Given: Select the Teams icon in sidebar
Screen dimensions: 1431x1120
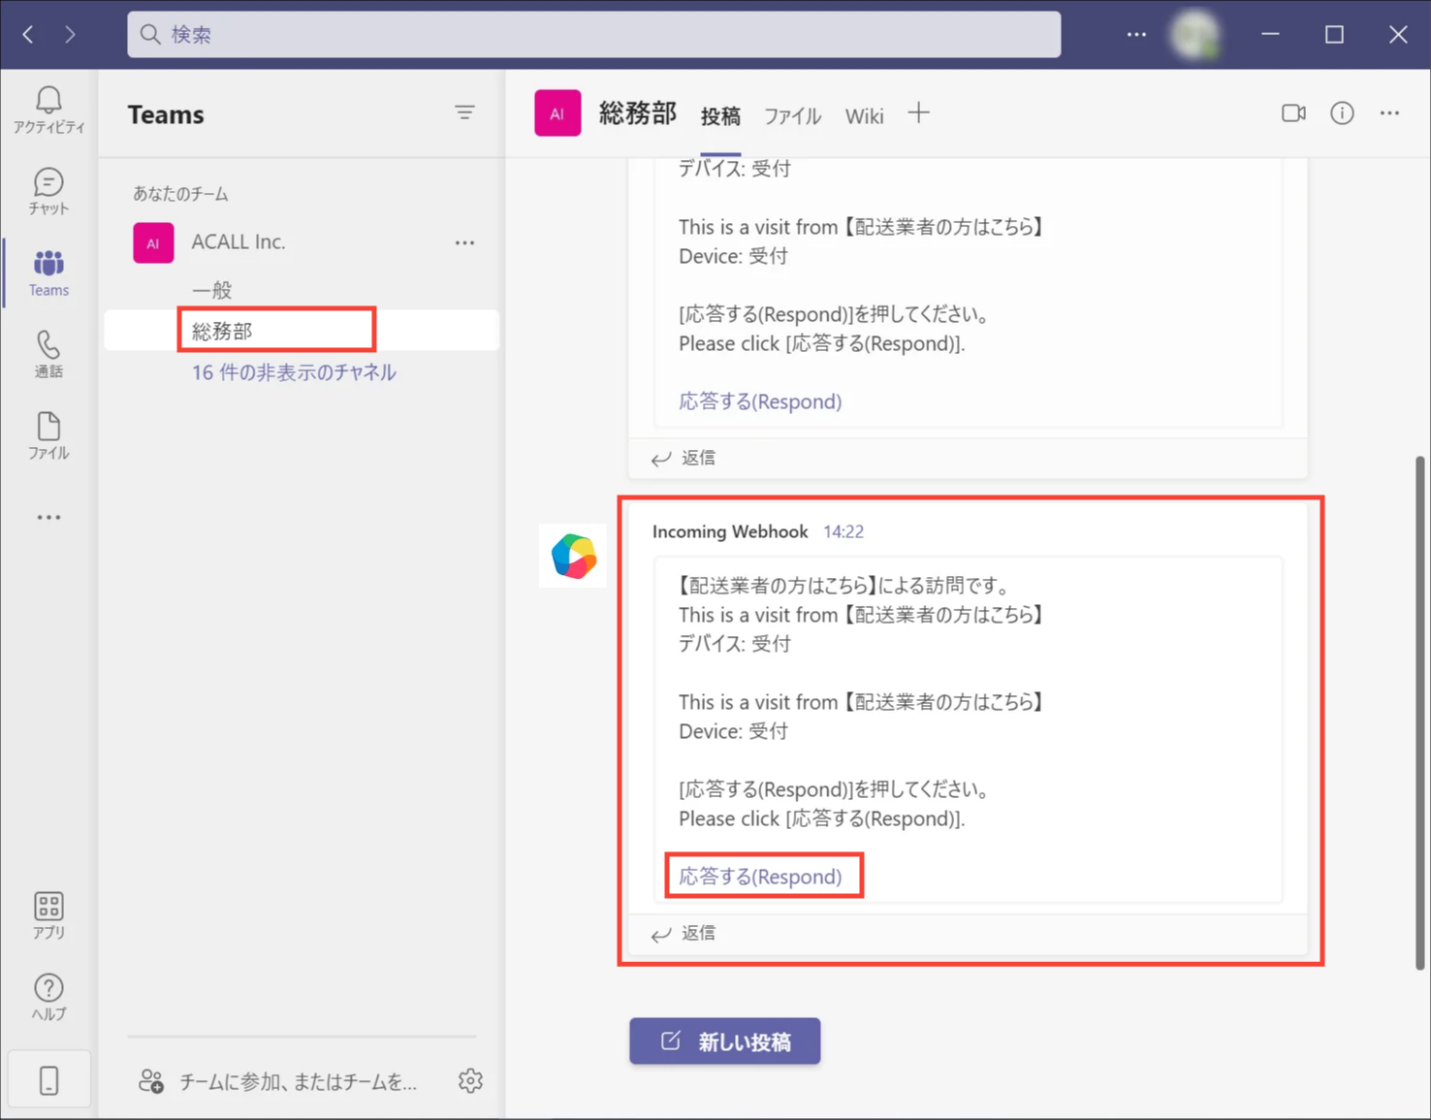Looking at the screenshot, I should [48, 272].
